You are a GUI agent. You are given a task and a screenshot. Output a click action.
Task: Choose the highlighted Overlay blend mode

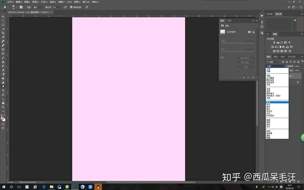pyautogui.click(x=277, y=102)
